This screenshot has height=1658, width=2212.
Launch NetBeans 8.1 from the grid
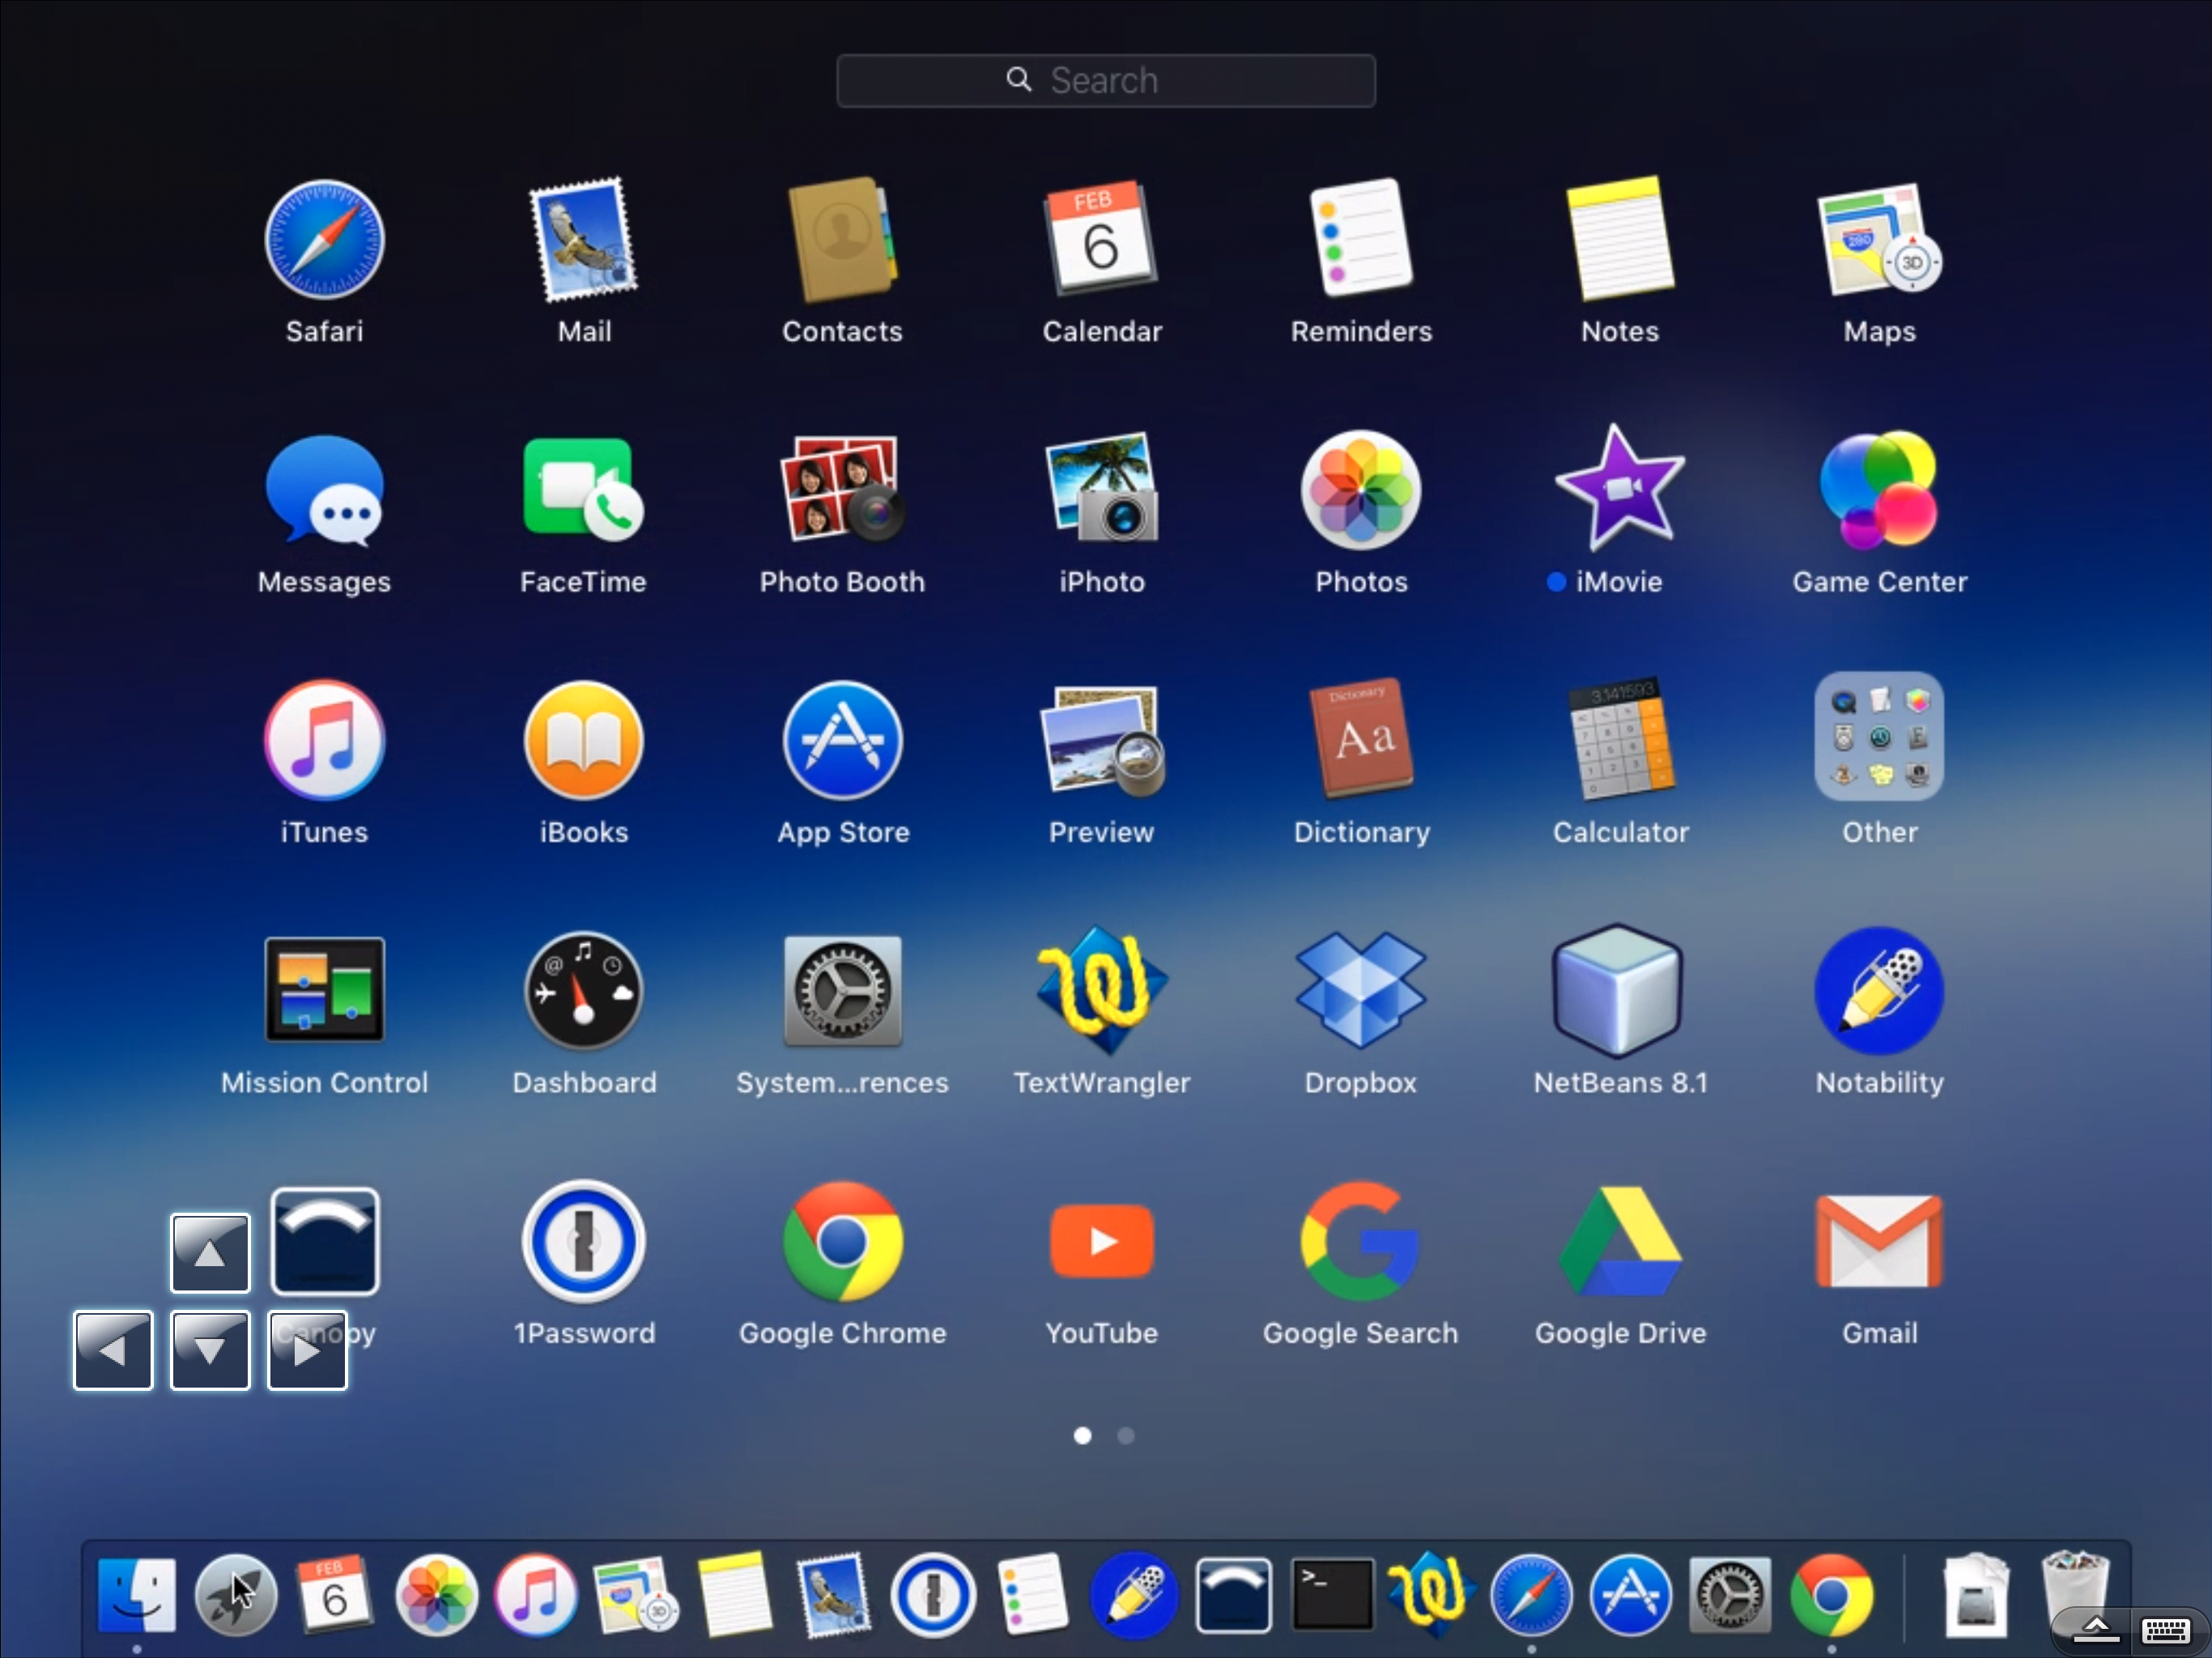[1619, 991]
